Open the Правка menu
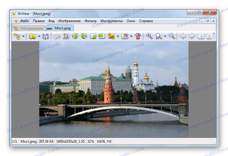Screen dimensions: 228x156 pyautogui.click(x=38, y=21)
